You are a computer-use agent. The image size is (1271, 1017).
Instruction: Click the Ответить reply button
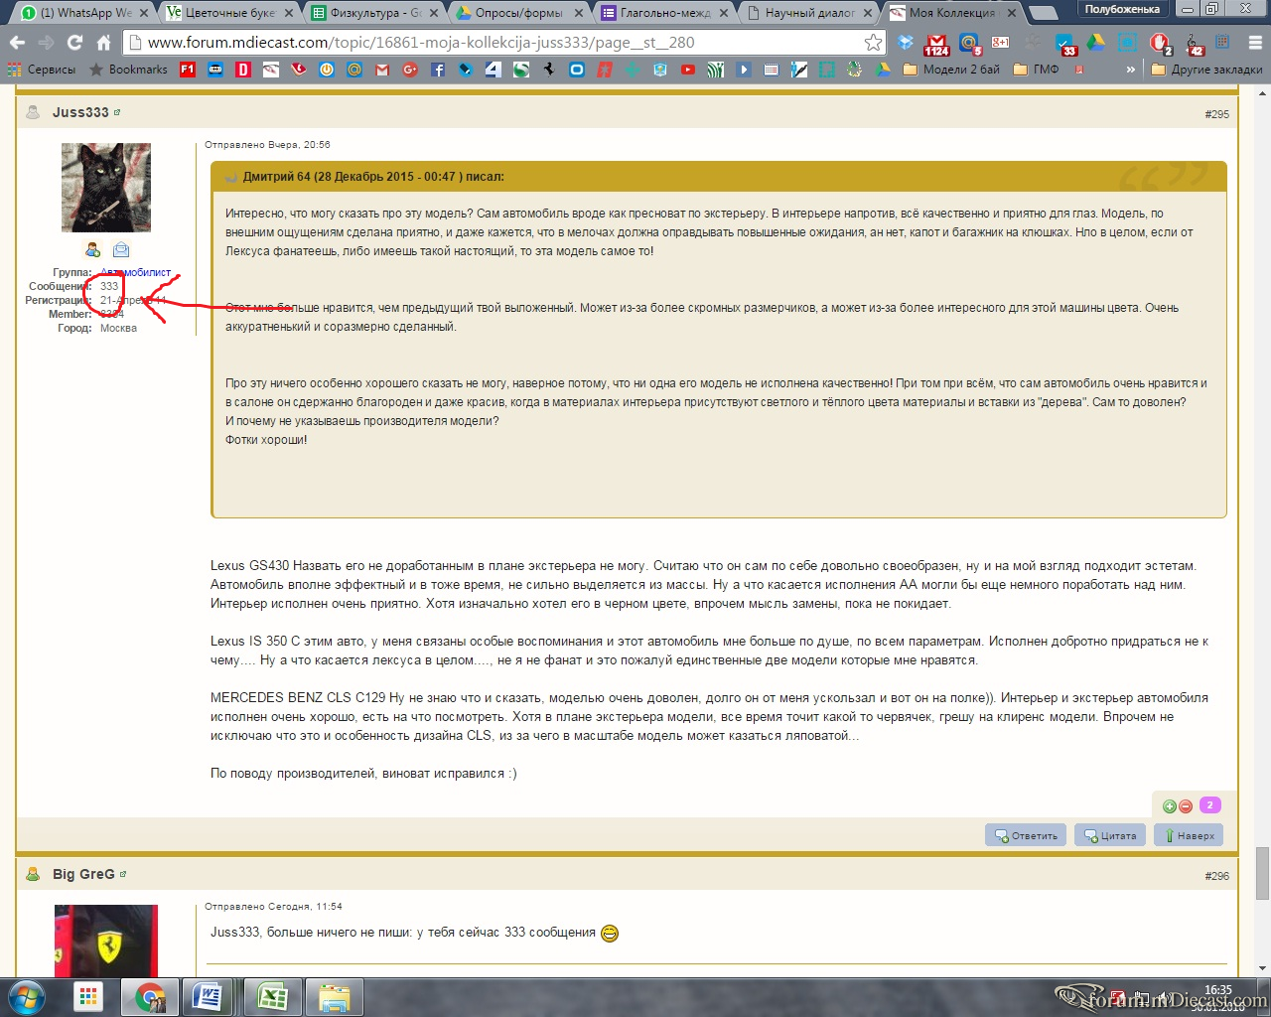1026,835
